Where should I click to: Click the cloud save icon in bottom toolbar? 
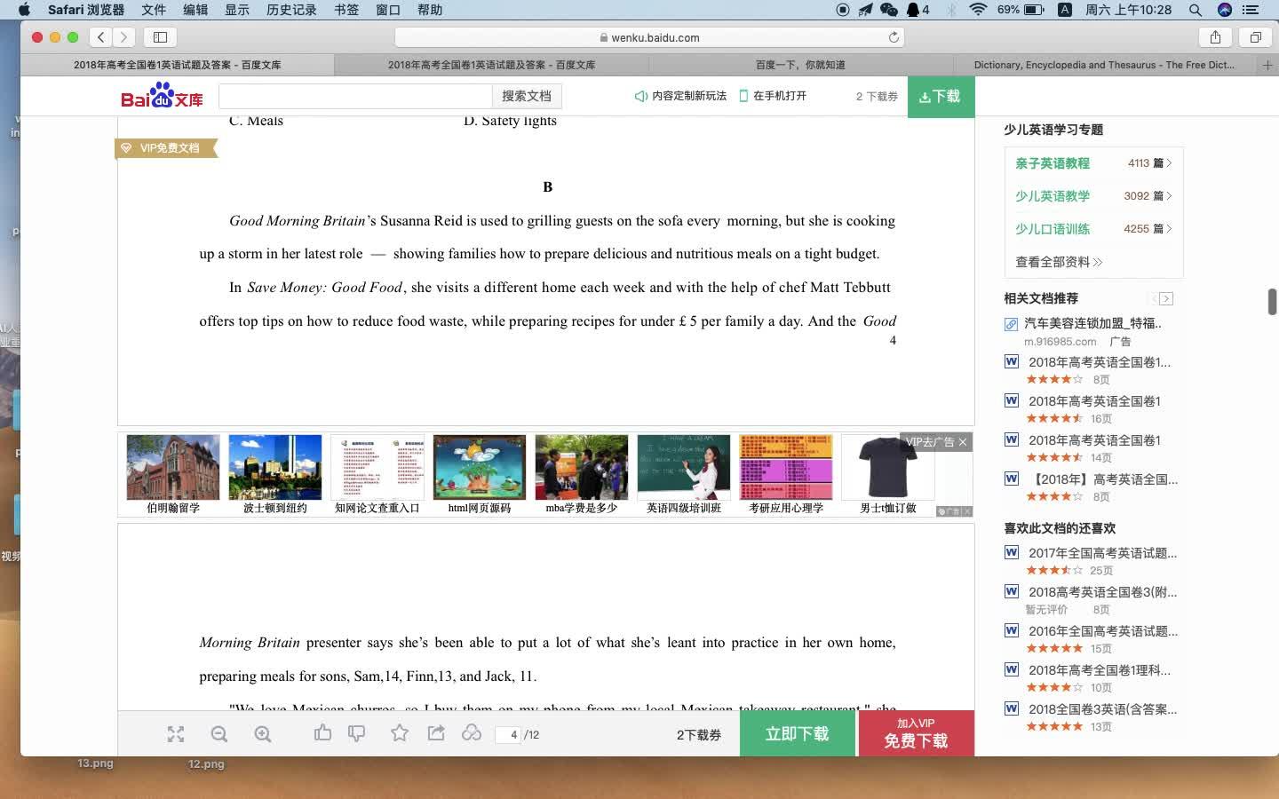[472, 732]
